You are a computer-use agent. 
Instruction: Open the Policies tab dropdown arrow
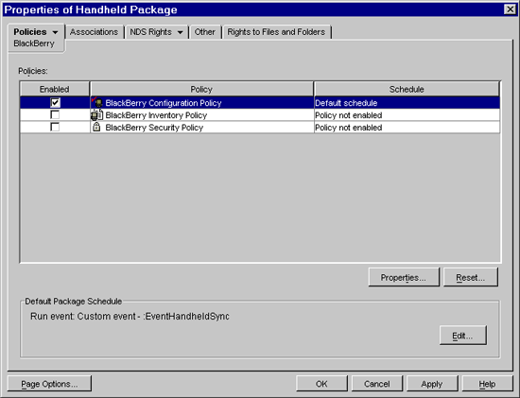(55, 32)
